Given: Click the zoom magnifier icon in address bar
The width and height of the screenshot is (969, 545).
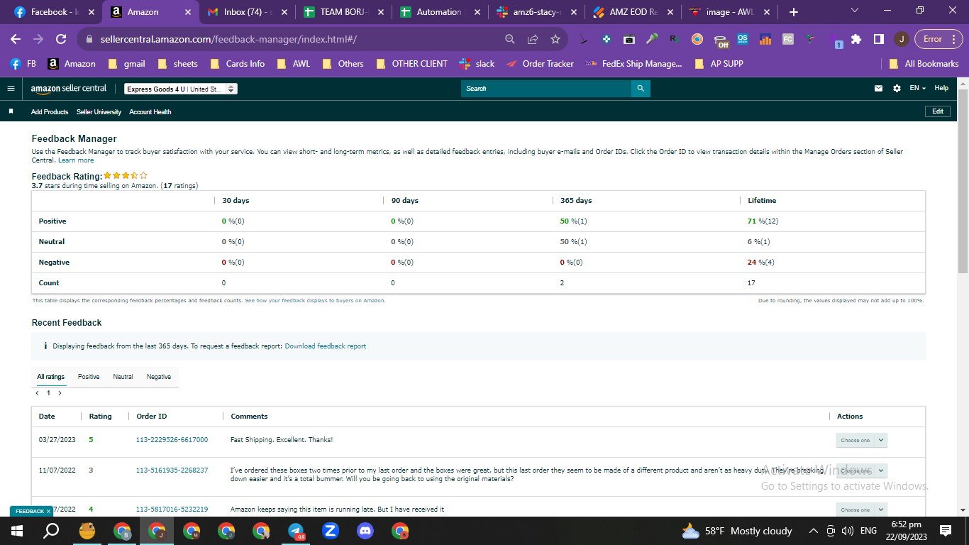Looking at the screenshot, I should (510, 40).
